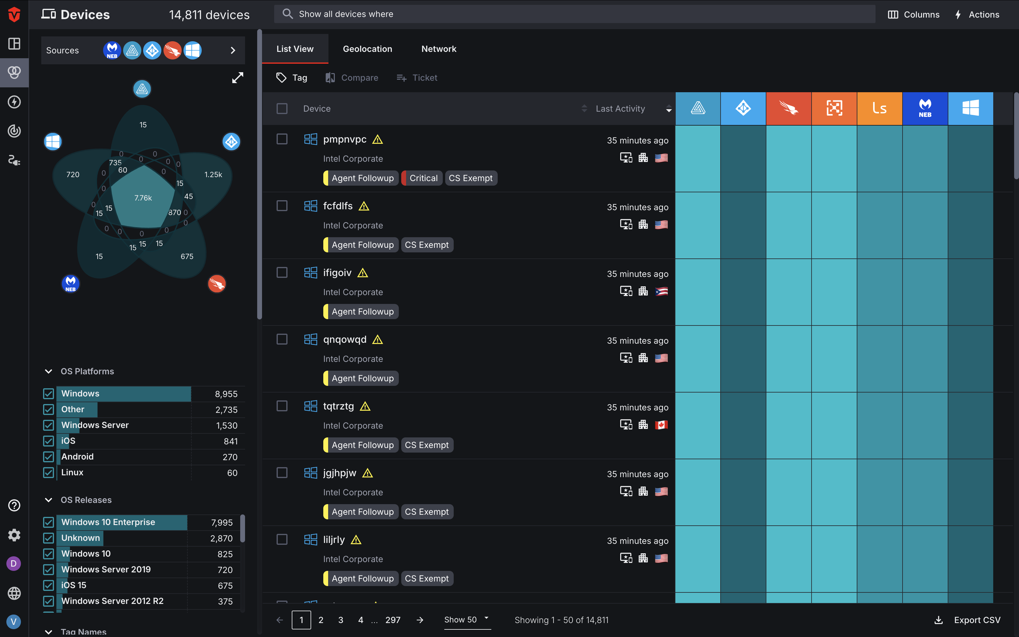
Task: Click the 7.76k center Venn region
Action: (143, 197)
